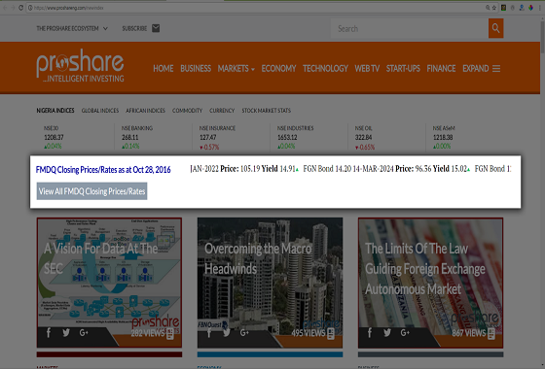545x369 pixels.
Task: Open 'The Limits Of The Law' article
Action: [430, 283]
